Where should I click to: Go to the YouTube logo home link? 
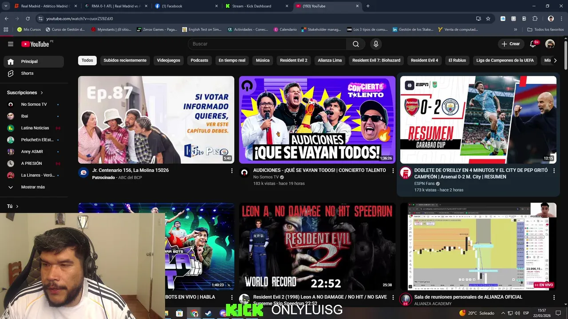[35, 44]
